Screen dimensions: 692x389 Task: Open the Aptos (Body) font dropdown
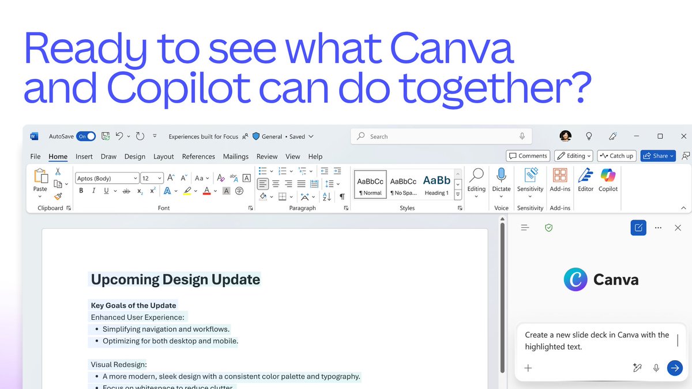coord(136,179)
